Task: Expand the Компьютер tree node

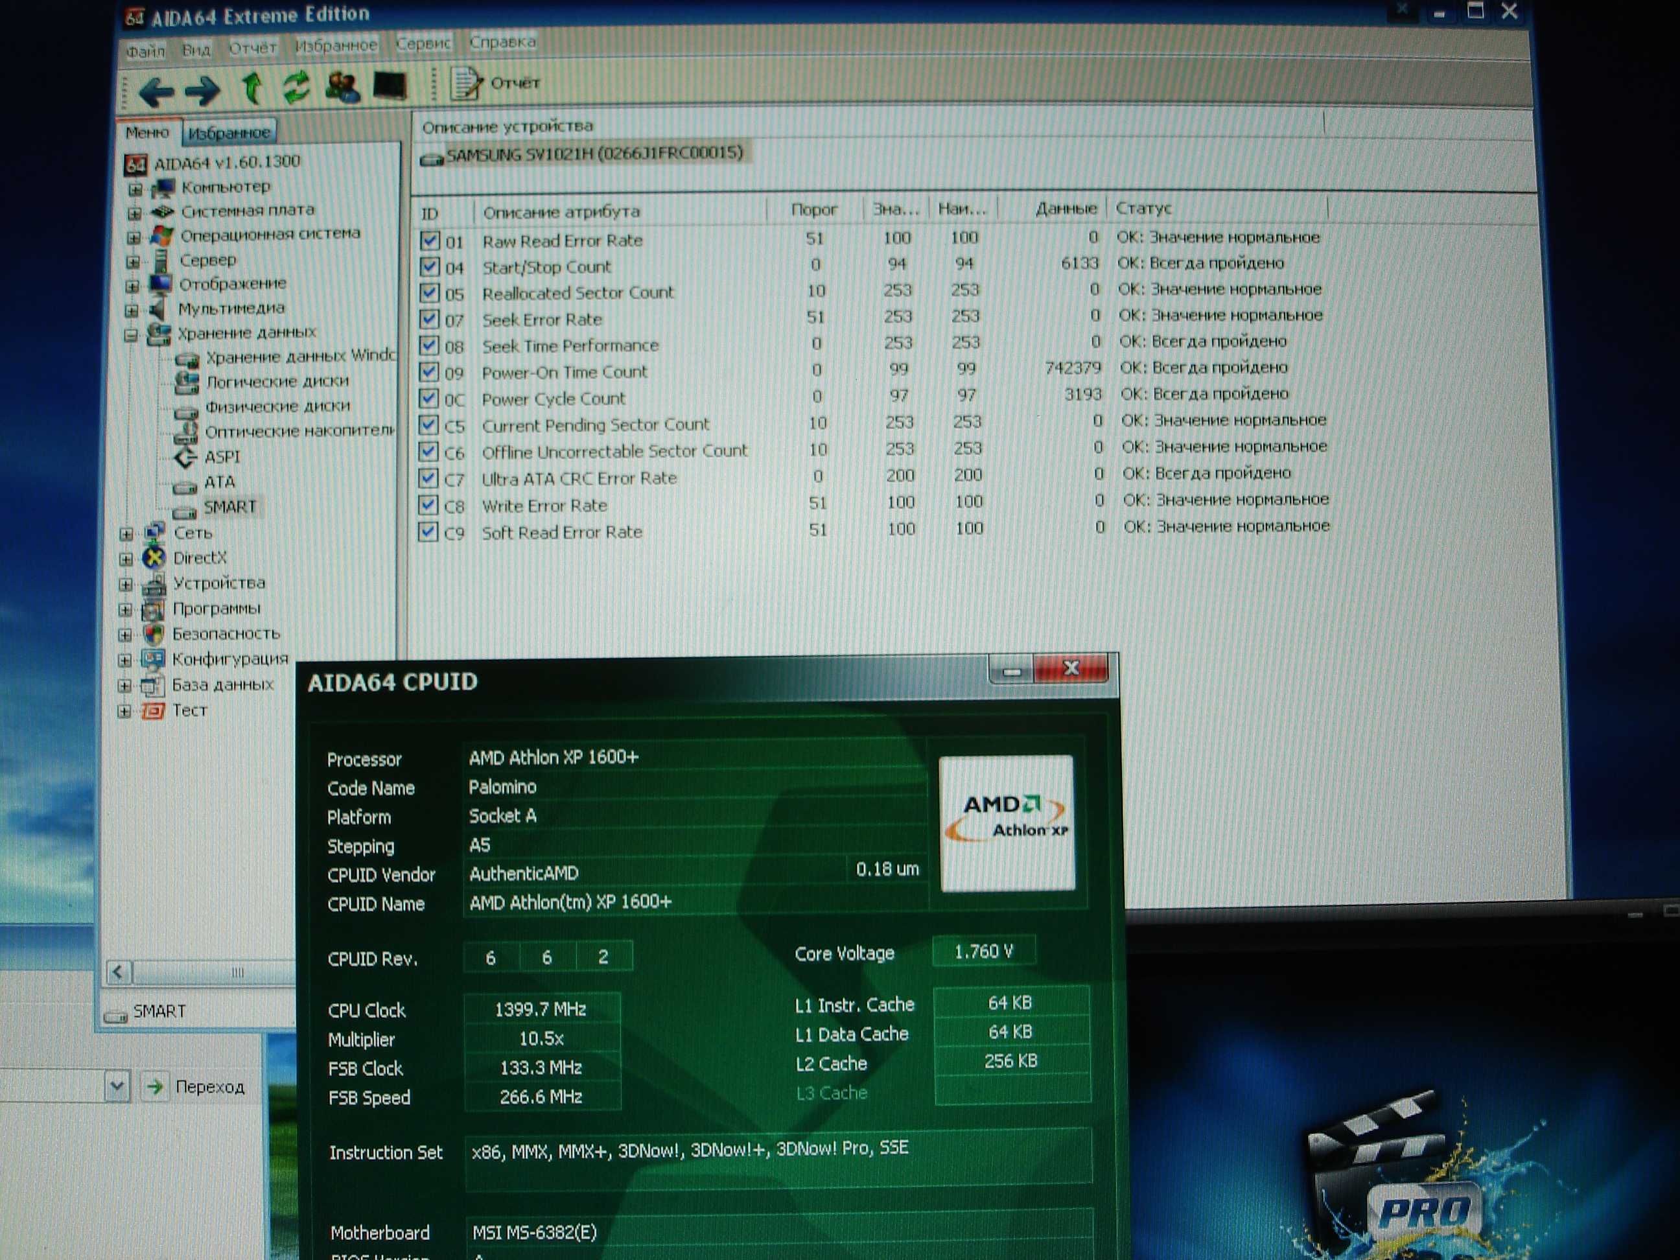Action: (135, 189)
